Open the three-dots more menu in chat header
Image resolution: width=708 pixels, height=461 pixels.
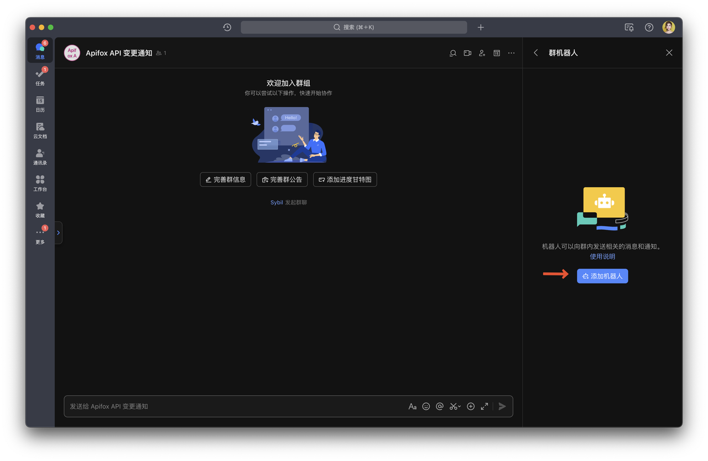pyautogui.click(x=511, y=53)
